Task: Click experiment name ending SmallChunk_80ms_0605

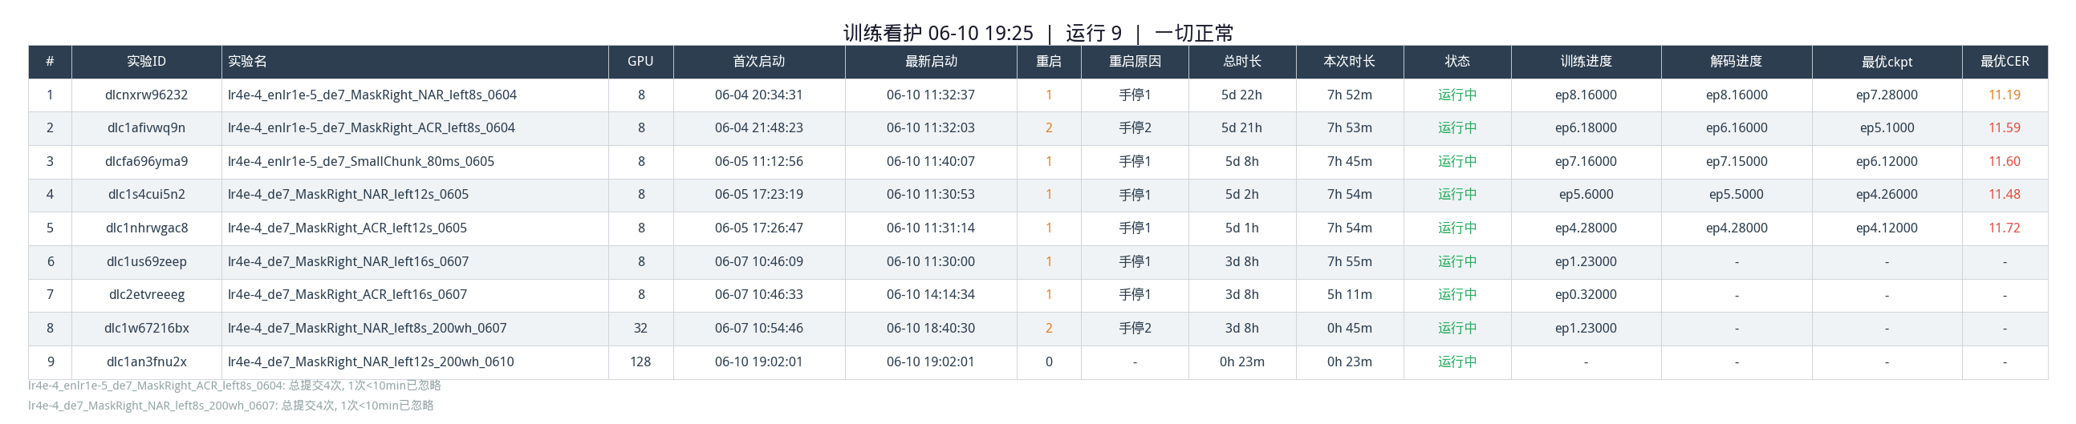Action: (x=361, y=162)
